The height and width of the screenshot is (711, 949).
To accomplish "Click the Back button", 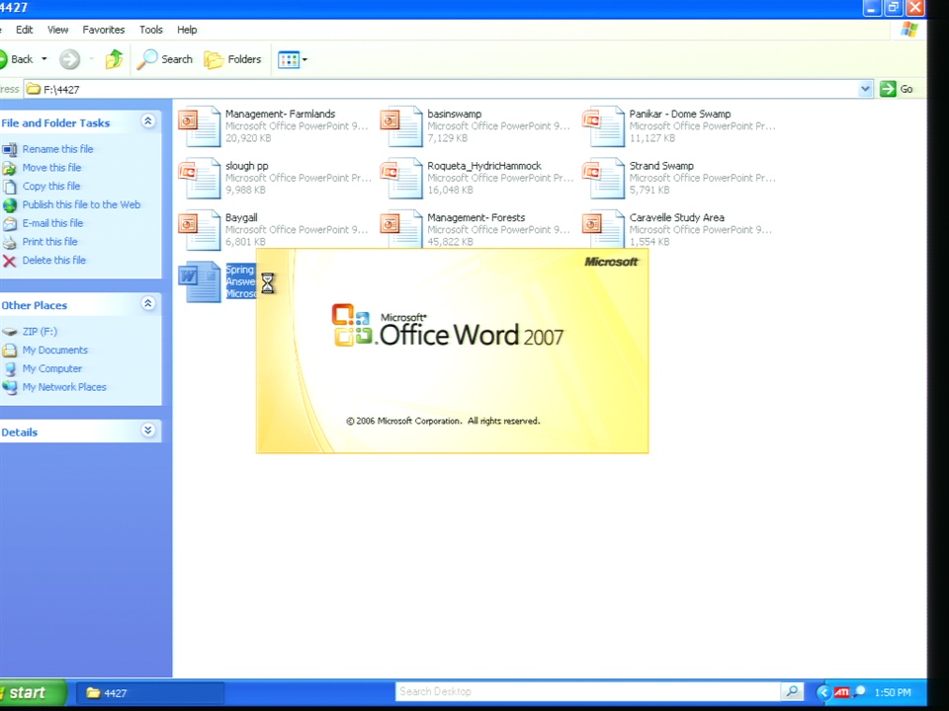I will click(17, 59).
